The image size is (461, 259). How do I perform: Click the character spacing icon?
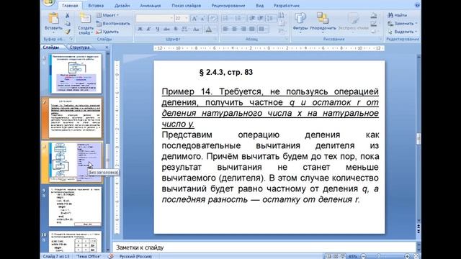pyautogui.click(x=184, y=29)
